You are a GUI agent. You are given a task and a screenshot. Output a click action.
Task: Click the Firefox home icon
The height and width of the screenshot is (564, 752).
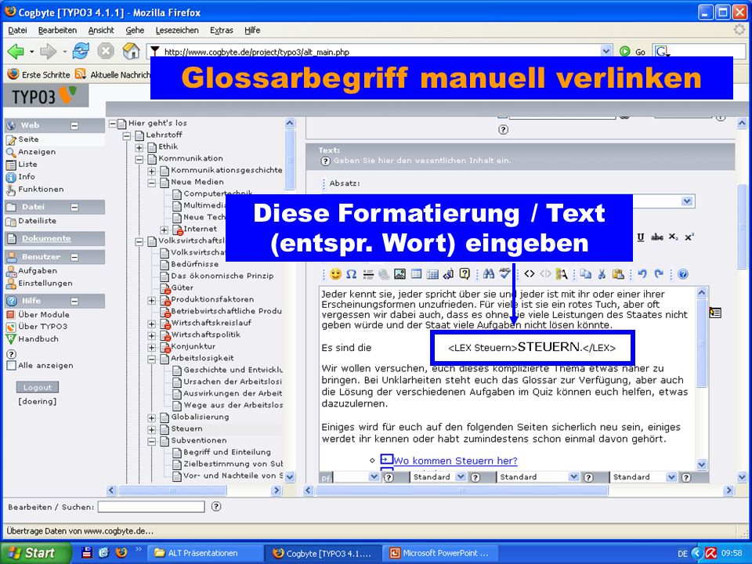pyautogui.click(x=131, y=51)
